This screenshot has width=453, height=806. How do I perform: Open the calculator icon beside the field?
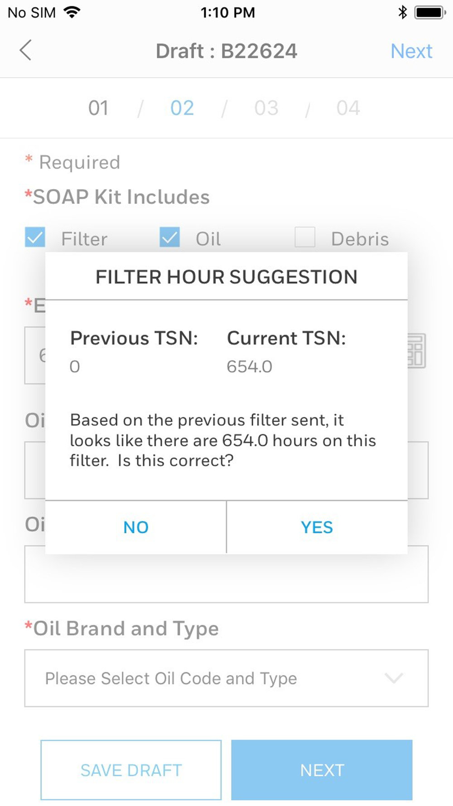point(417,351)
